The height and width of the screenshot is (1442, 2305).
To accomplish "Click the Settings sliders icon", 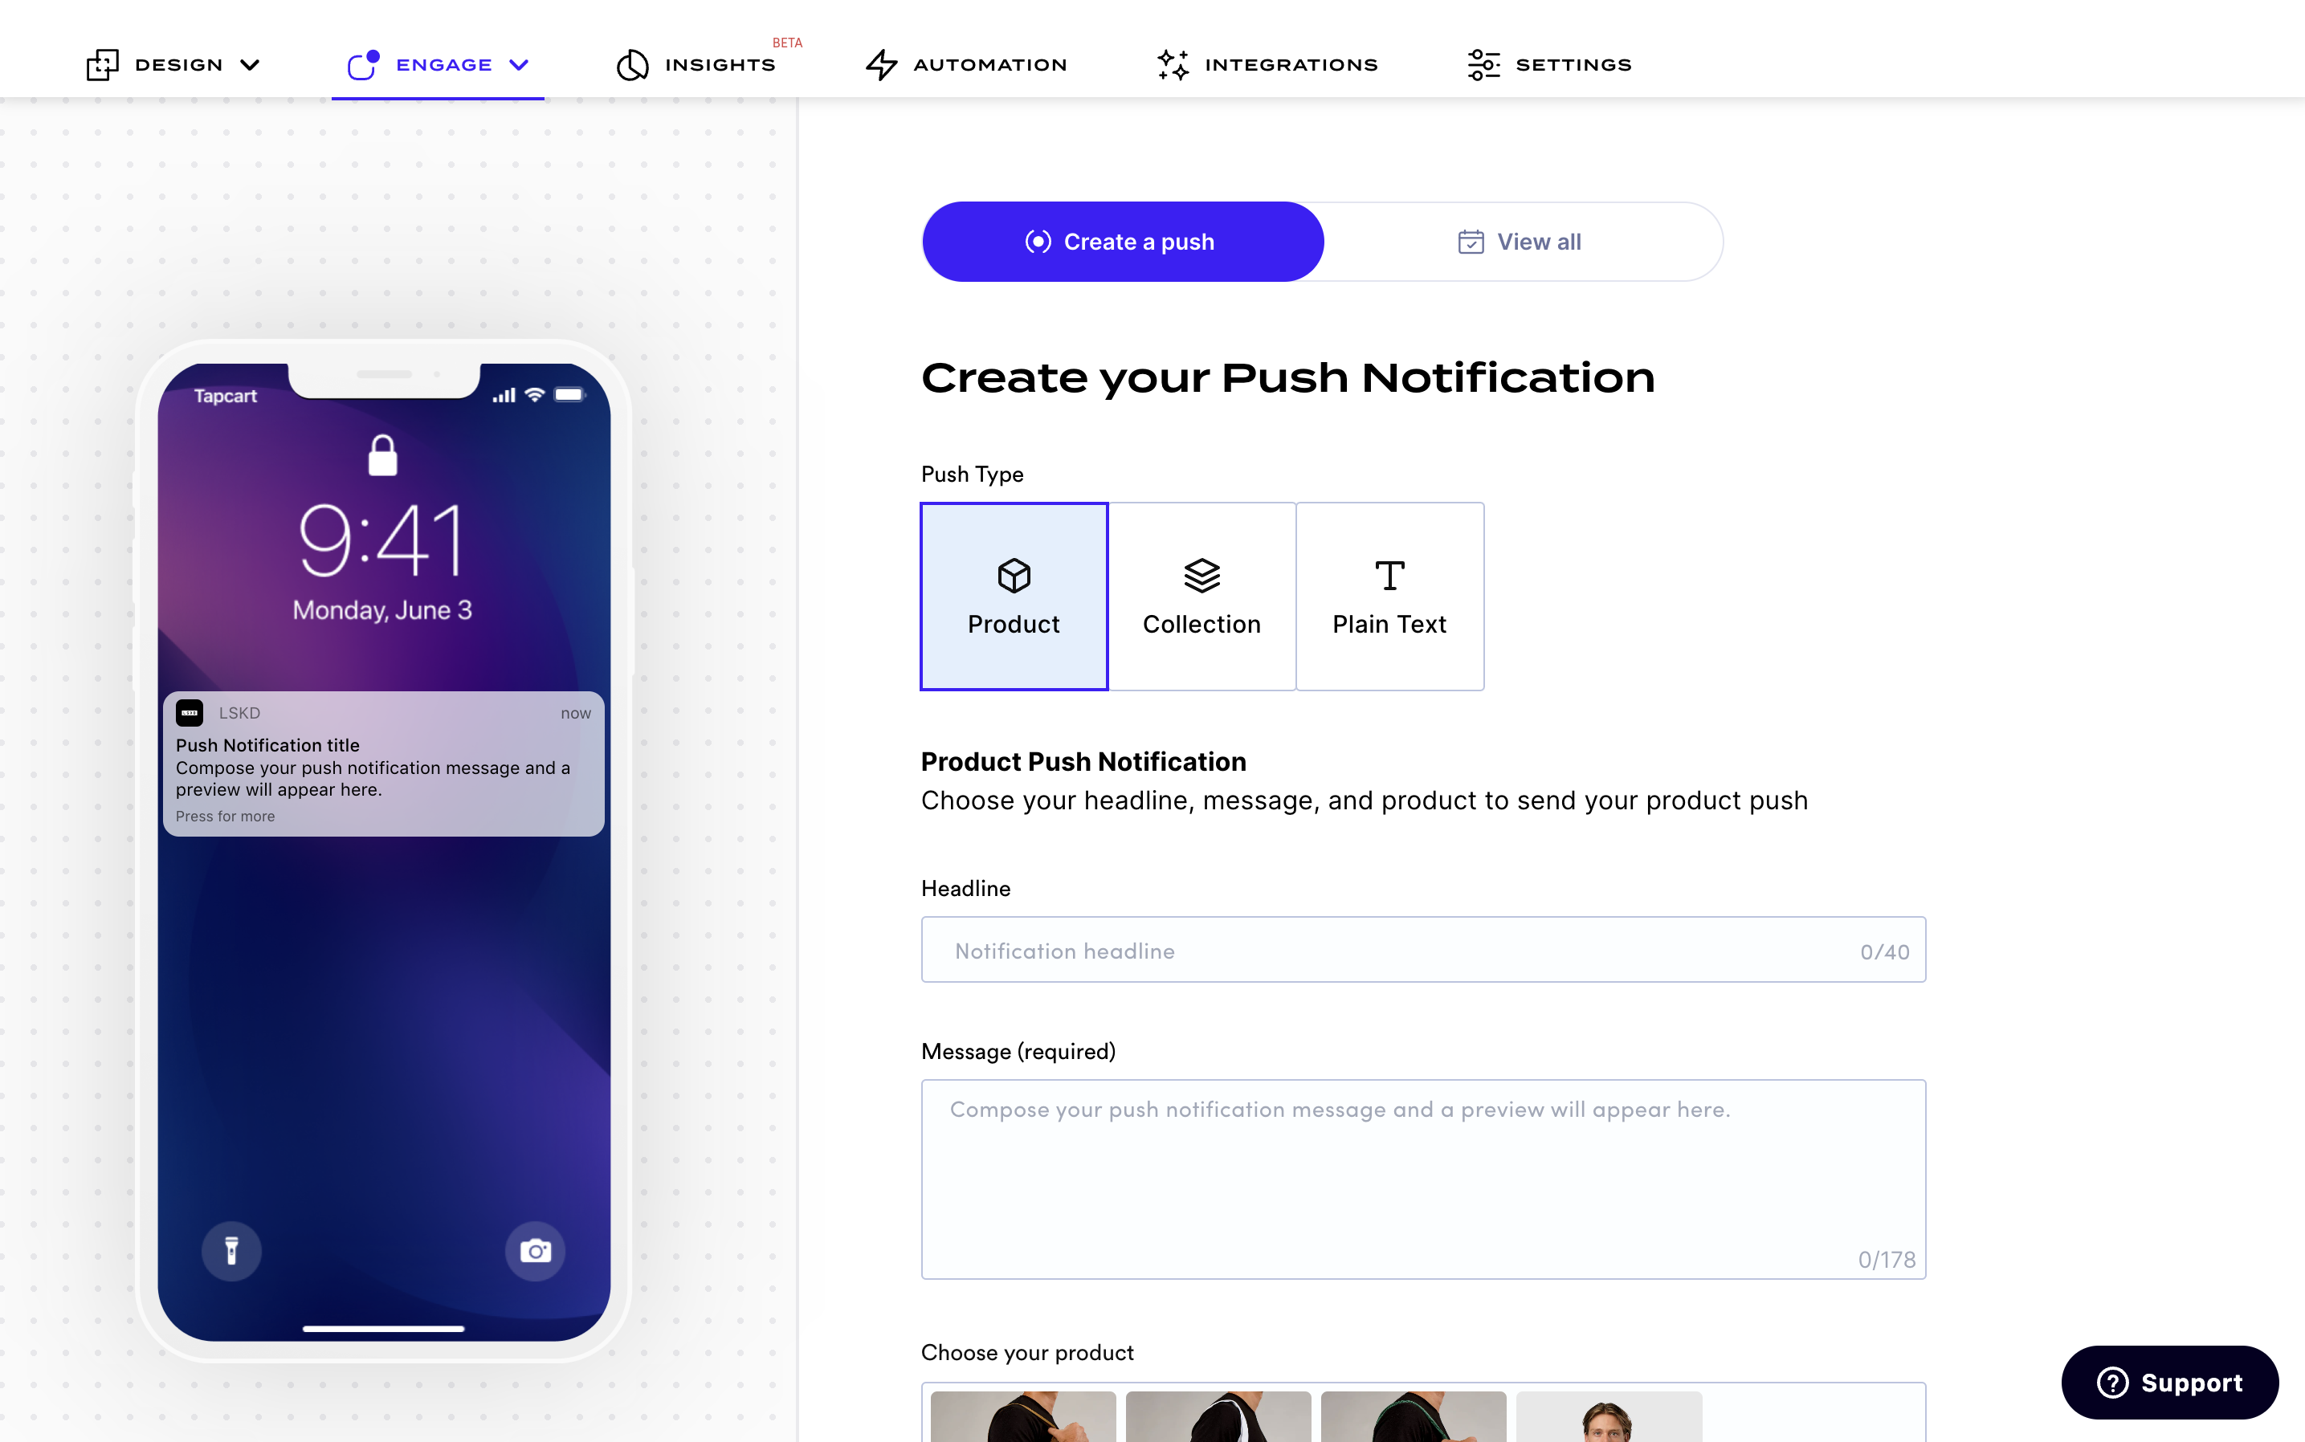I will (x=1483, y=63).
